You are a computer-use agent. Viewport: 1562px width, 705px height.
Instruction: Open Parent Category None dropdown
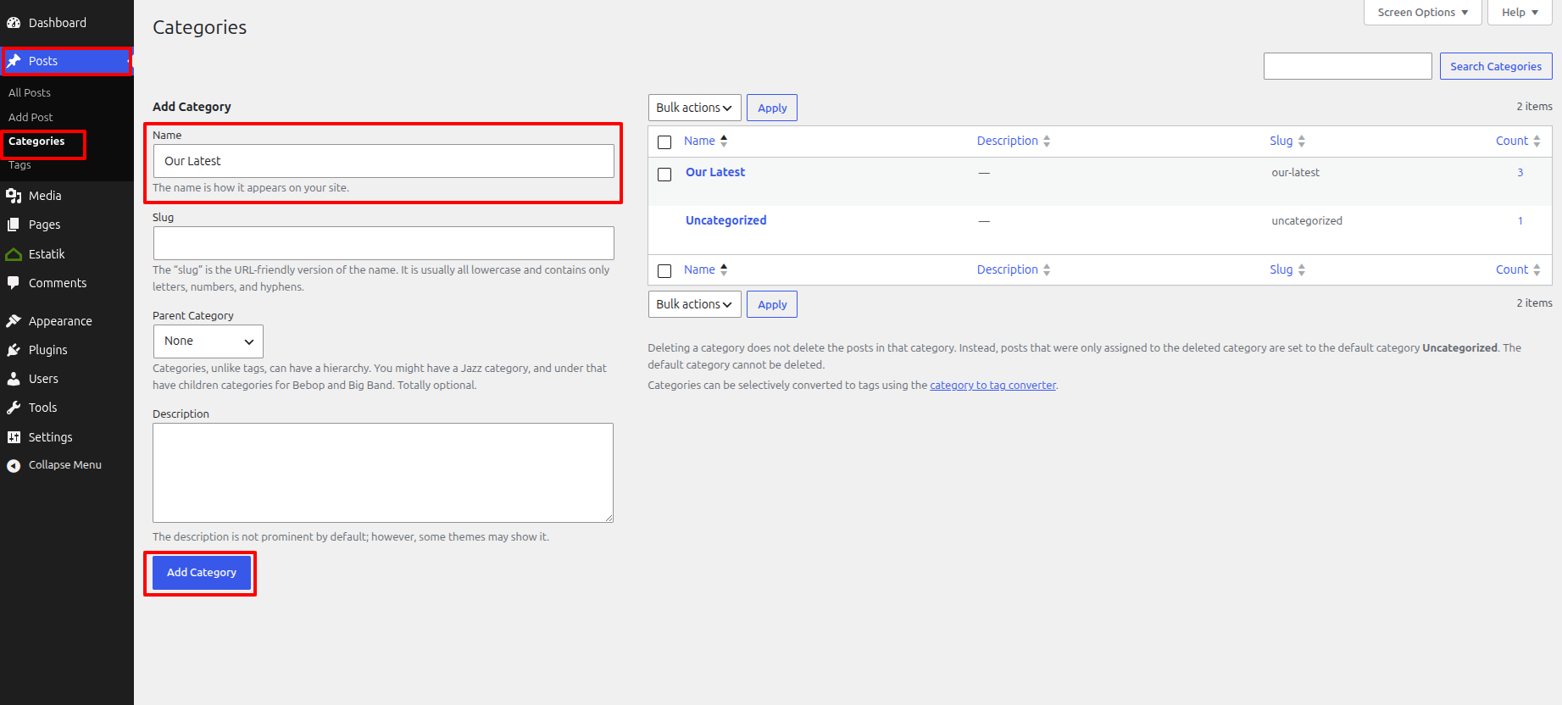point(208,341)
